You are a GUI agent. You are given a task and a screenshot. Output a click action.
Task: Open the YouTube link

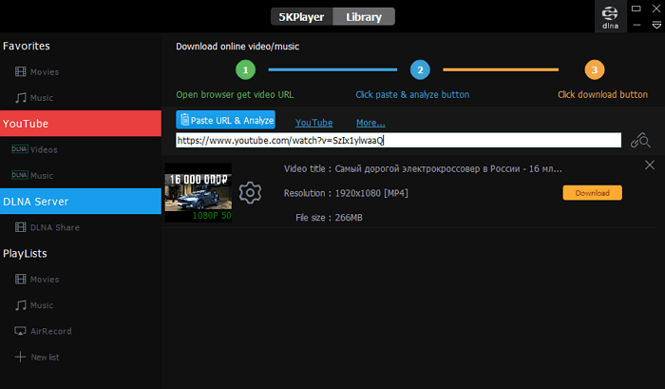pyautogui.click(x=313, y=123)
